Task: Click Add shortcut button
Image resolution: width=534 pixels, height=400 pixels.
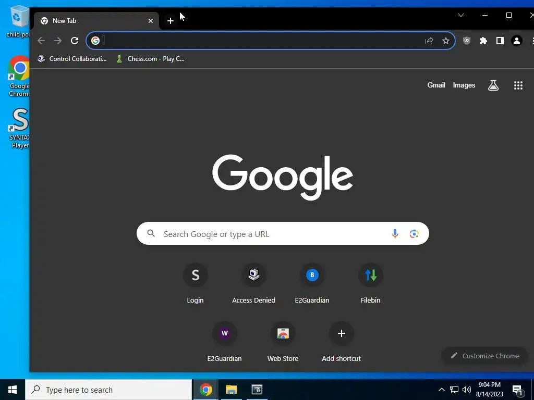Action: click(341, 343)
